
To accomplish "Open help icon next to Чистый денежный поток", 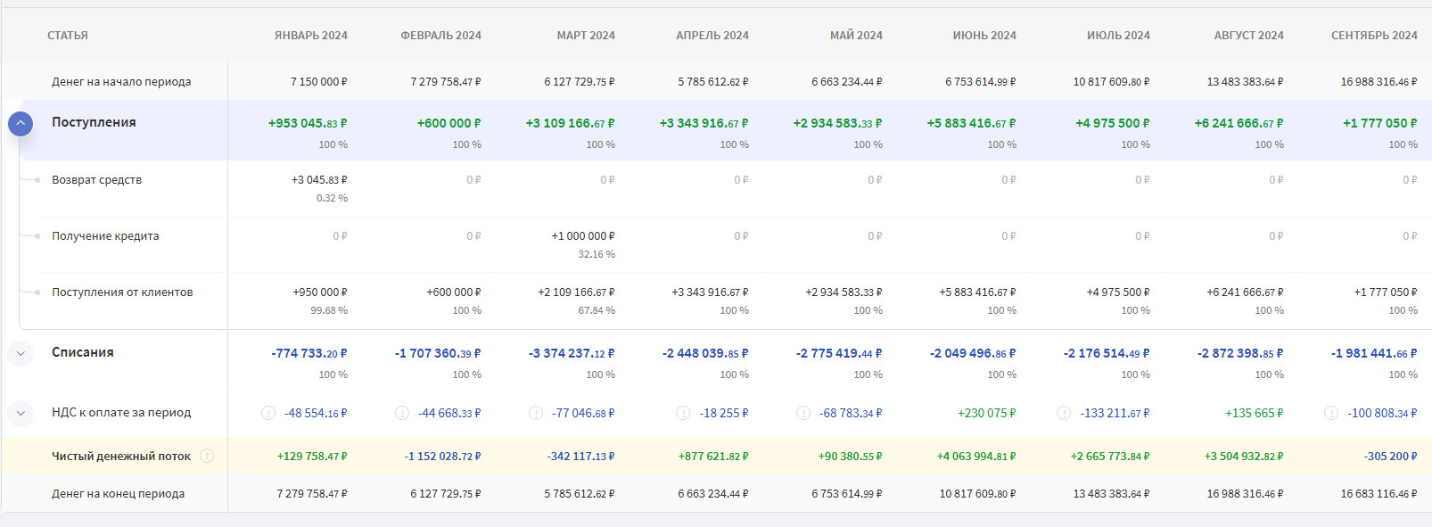I will pos(207,456).
